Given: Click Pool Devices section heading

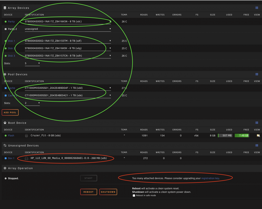Looking at the screenshot, I should click(x=18, y=74).
